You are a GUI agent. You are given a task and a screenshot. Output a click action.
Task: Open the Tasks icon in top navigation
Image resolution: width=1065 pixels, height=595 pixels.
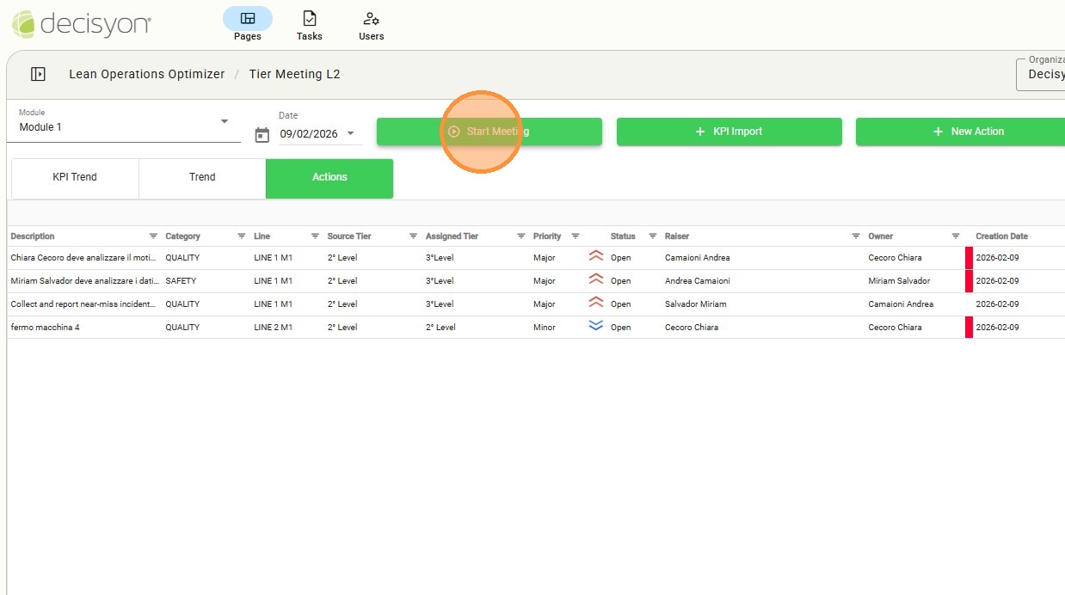(309, 19)
